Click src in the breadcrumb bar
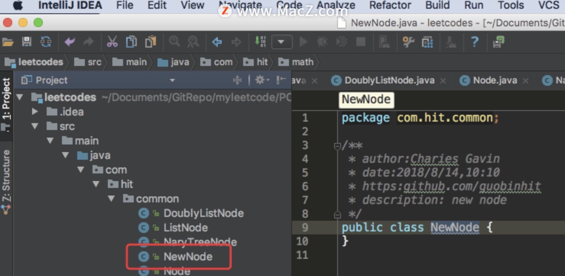The image size is (565, 276). [x=88, y=62]
